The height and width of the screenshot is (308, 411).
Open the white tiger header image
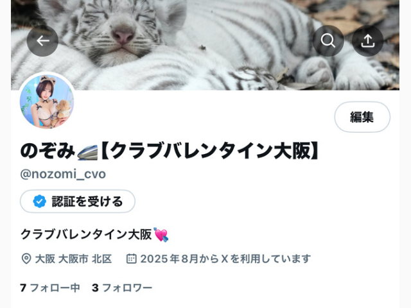pos(205,45)
